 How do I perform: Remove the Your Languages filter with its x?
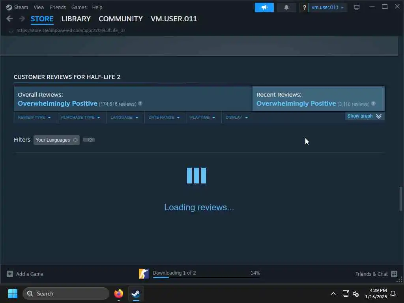75,140
